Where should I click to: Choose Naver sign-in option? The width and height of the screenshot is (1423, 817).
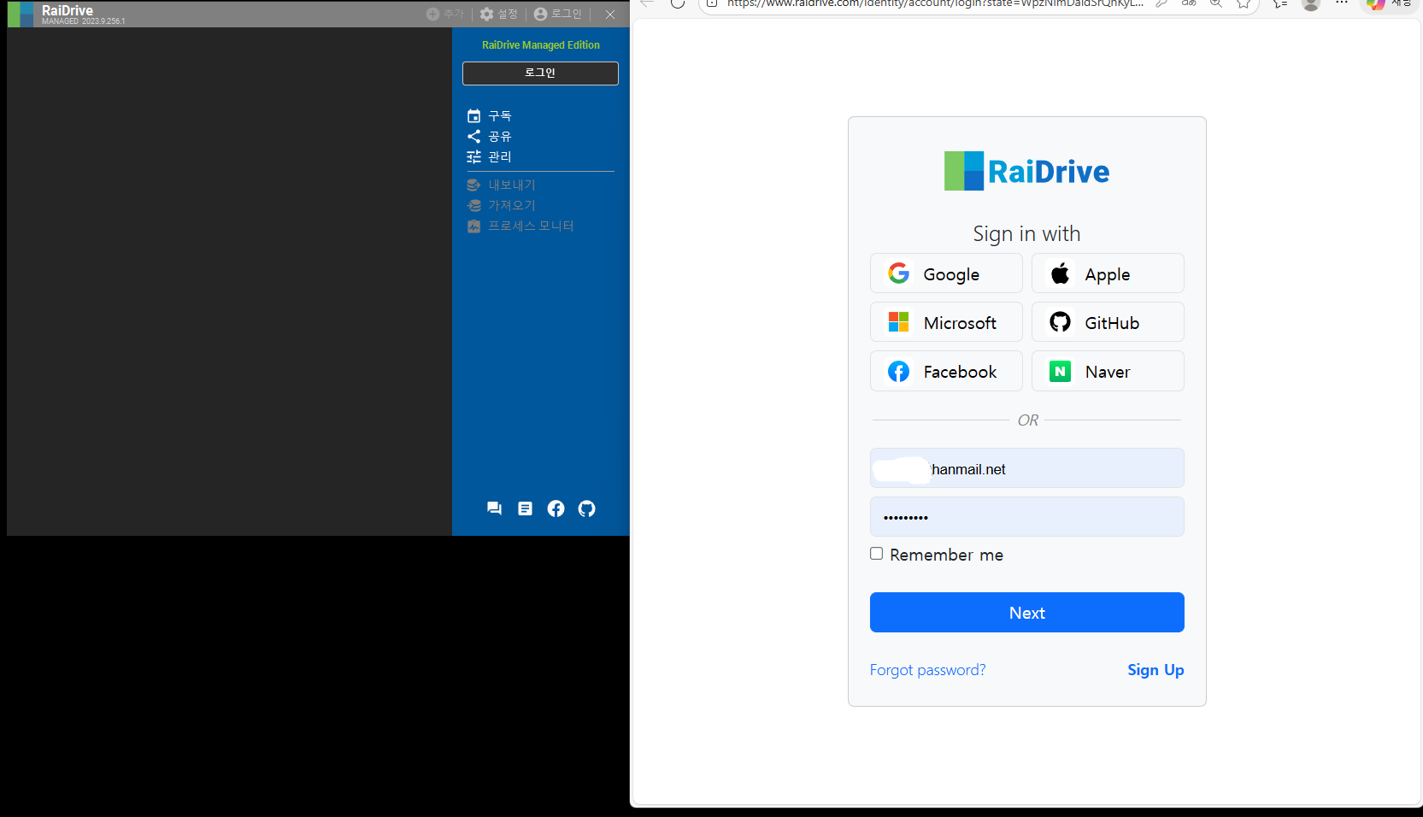coord(1107,371)
